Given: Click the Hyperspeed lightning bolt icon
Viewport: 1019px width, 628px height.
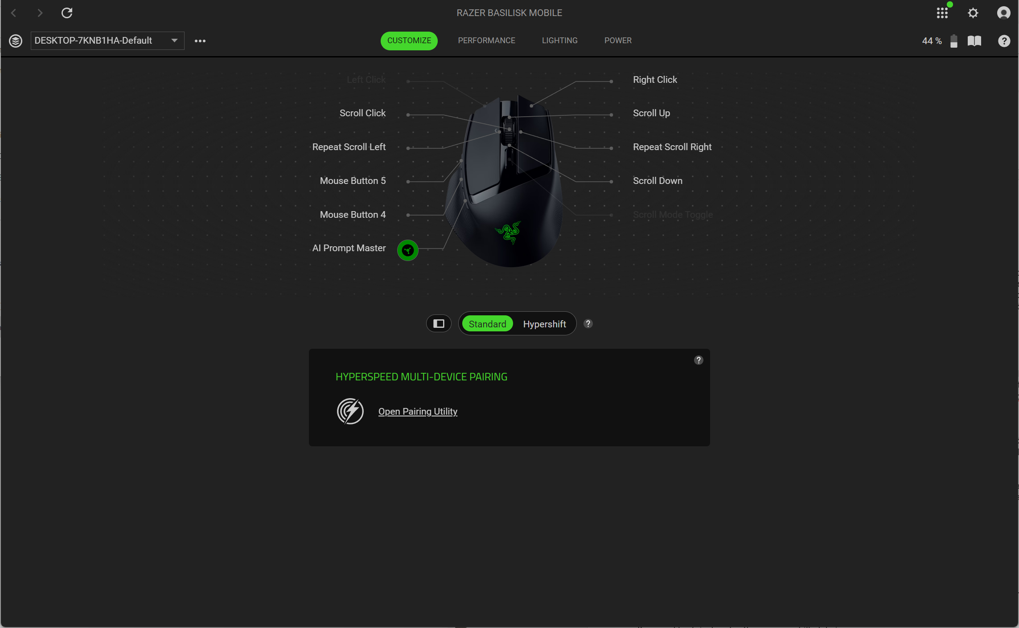Looking at the screenshot, I should [350, 411].
